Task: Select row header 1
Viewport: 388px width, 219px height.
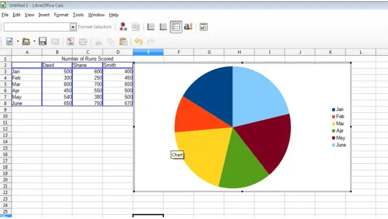Action: point(5,59)
